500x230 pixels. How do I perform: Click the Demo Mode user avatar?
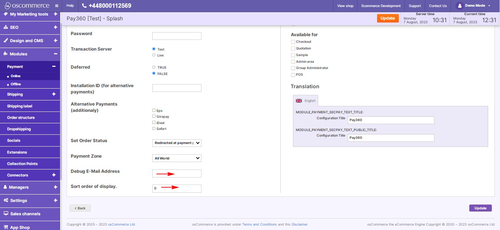click(x=459, y=6)
